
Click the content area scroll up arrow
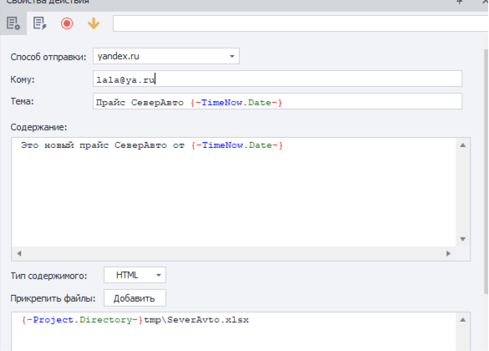click(463, 145)
